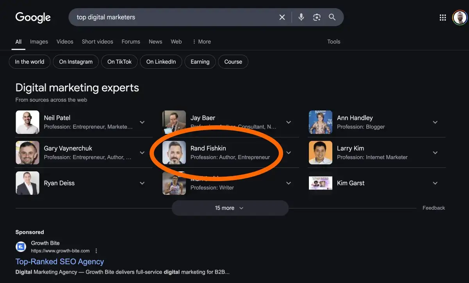
Task: Apply the On TikTok chip
Action: [x=119, y=62]
